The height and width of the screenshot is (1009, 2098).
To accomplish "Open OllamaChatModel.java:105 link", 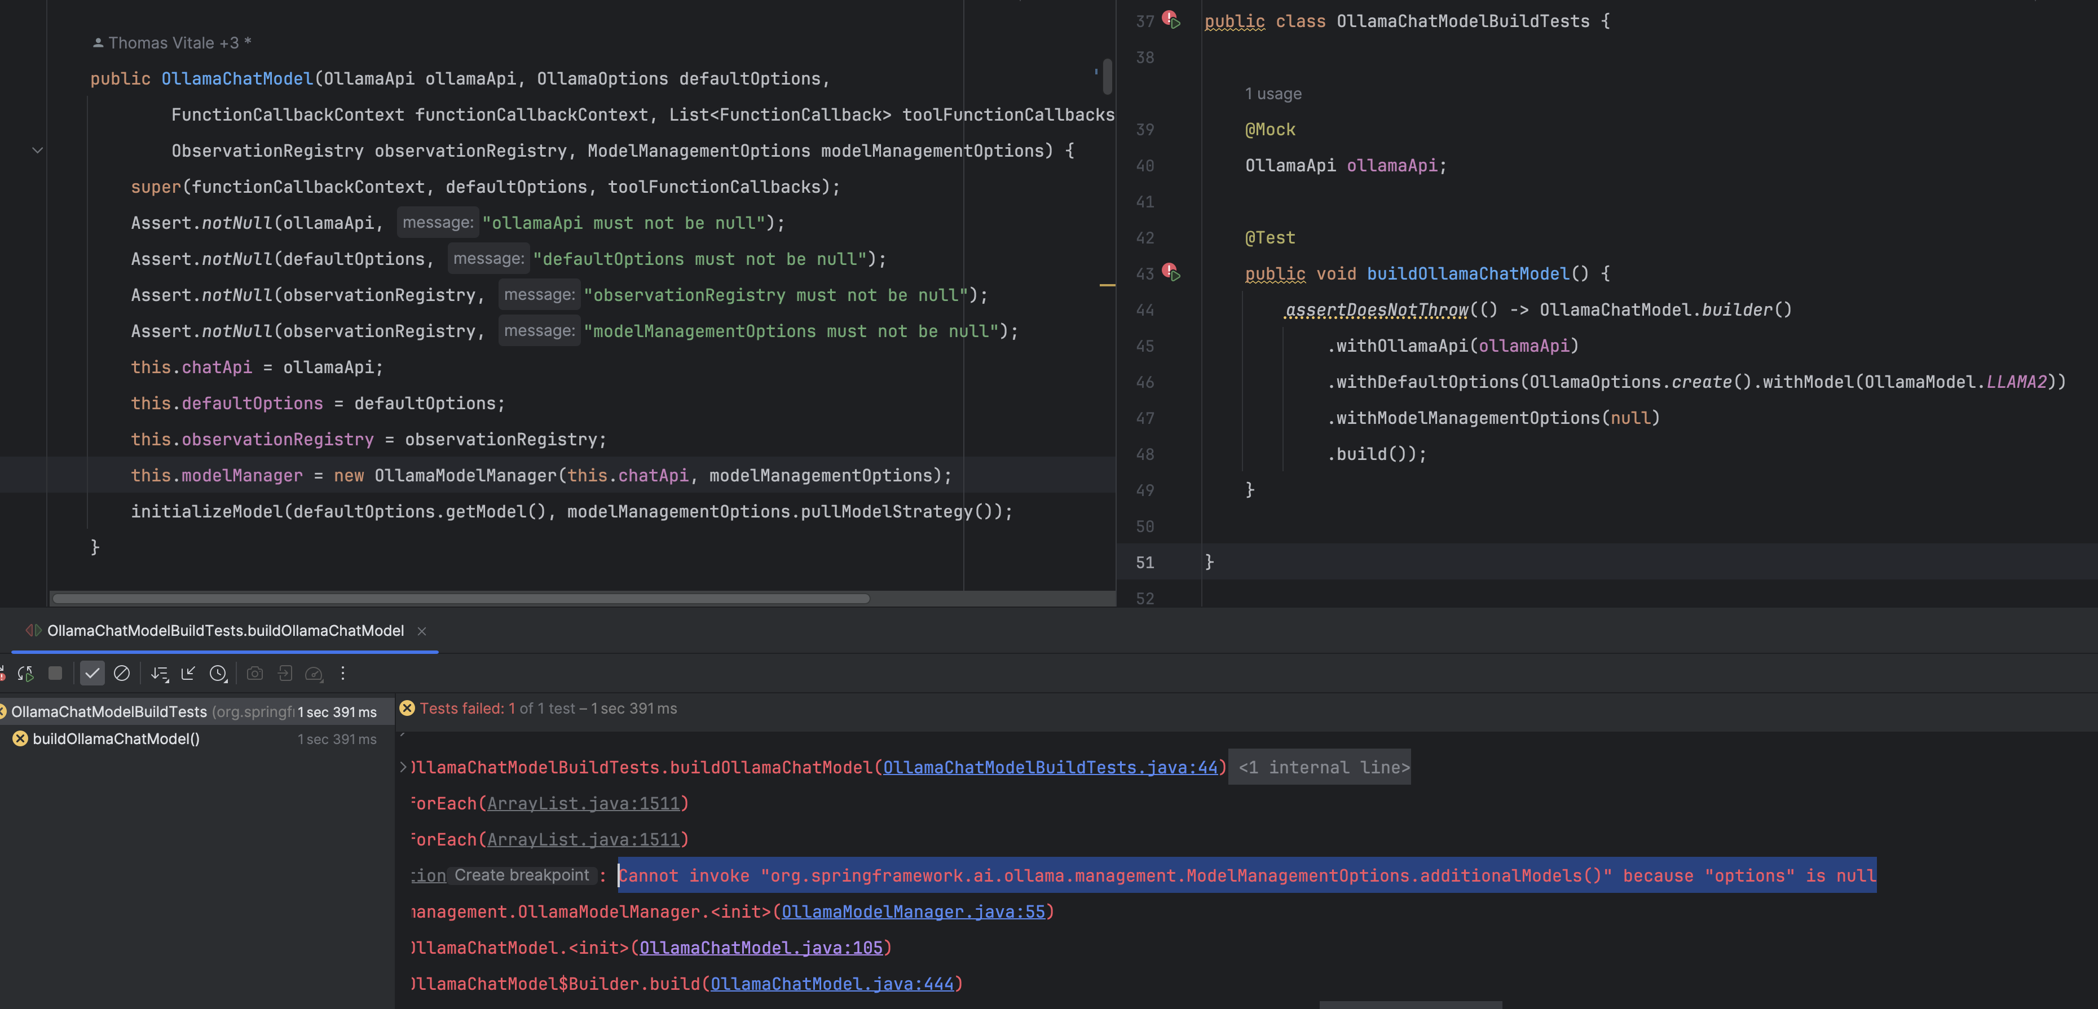I will point(761,948).
